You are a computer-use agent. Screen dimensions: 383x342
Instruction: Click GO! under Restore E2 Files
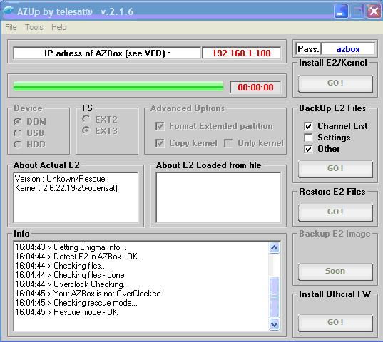click(335, 212)
